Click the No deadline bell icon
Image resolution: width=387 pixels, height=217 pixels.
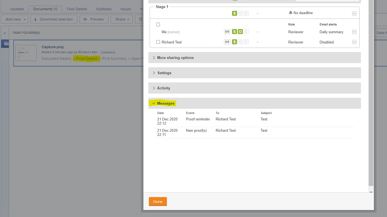291,13
